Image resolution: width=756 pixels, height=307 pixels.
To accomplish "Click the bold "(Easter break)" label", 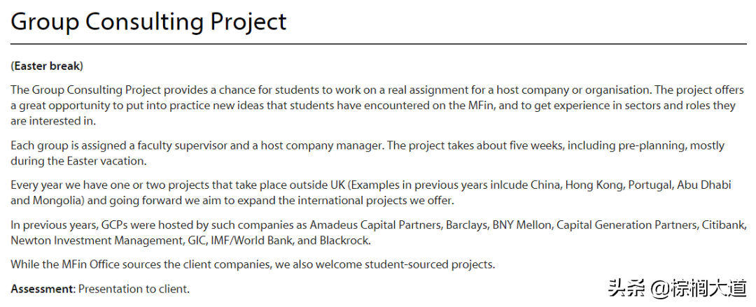I will point(47,66).
